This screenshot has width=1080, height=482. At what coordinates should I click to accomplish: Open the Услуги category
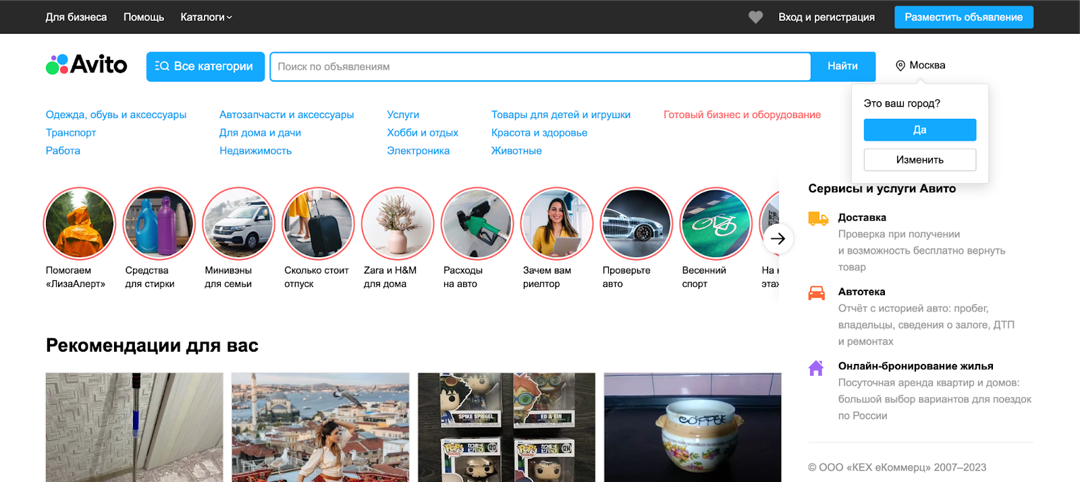[403, 115]
